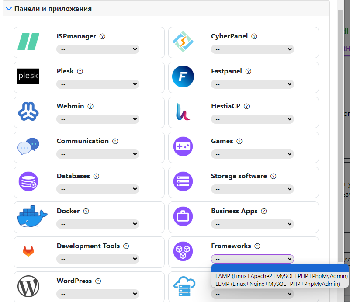Show help for Frameworks
Screen dimensions: 350x302
tap(257, 246)
